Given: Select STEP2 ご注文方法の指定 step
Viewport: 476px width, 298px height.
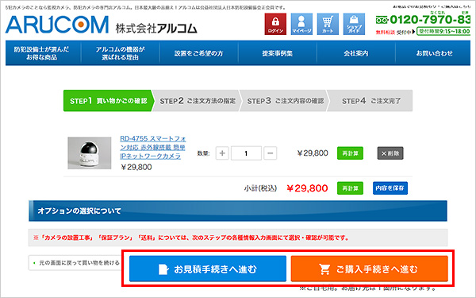Looking at the screenshot, I should 198,101.
